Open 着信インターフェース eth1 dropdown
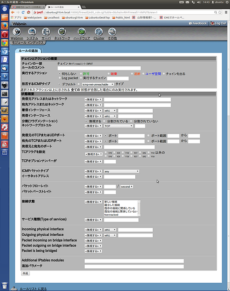The height and width of the screenshot is (291, 230). point(110,111)
